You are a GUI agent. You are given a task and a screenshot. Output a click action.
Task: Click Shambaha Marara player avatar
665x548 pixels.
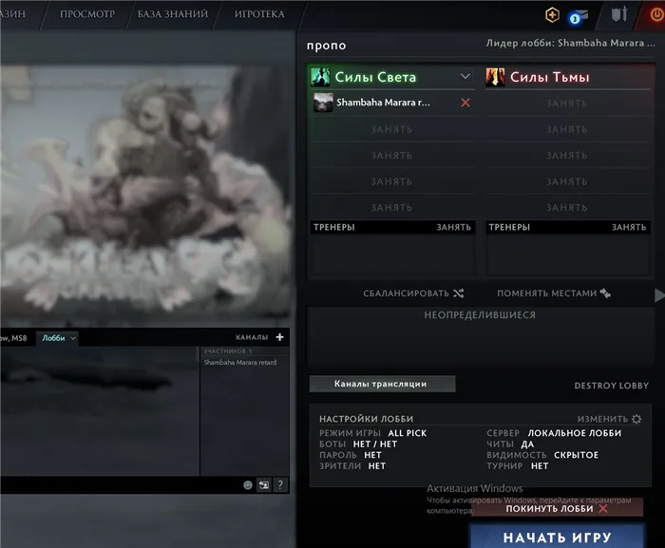pos(323,103)
